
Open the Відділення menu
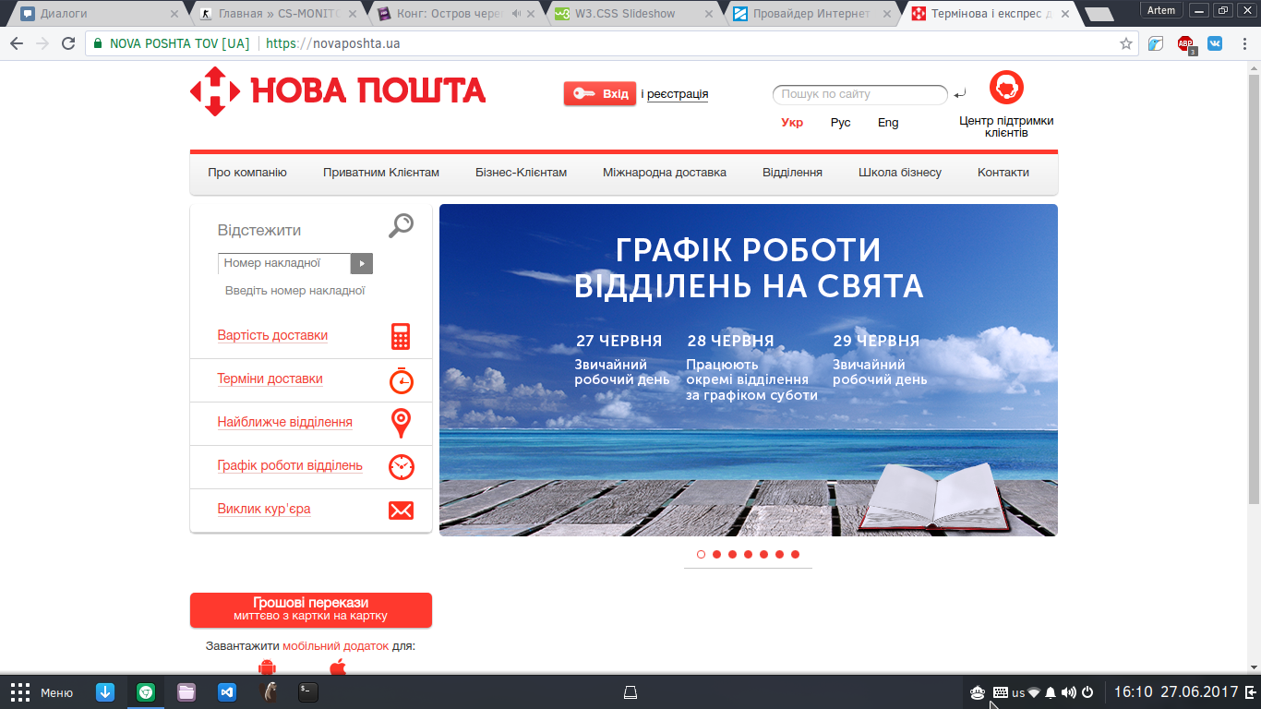pos(792,173)
